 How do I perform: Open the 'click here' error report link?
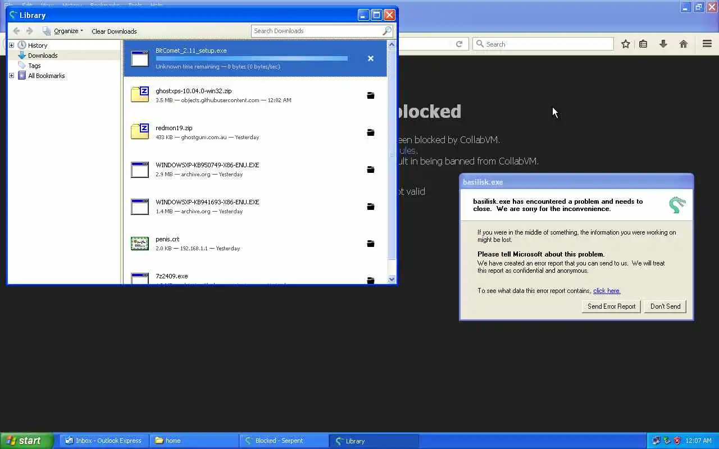[x=607, y=291]
